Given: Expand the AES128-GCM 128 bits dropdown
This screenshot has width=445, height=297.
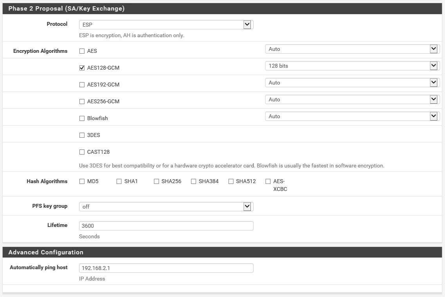Looking at the screenshot, I should pos(352,66).
